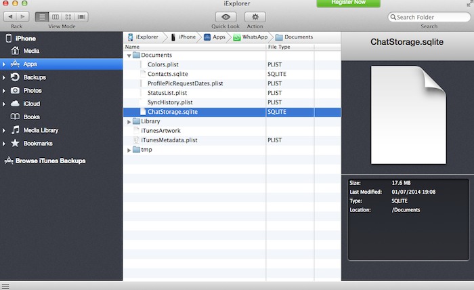Click the status bar list icon
Viewport: 474px width, 290px height.
point(5,286)
